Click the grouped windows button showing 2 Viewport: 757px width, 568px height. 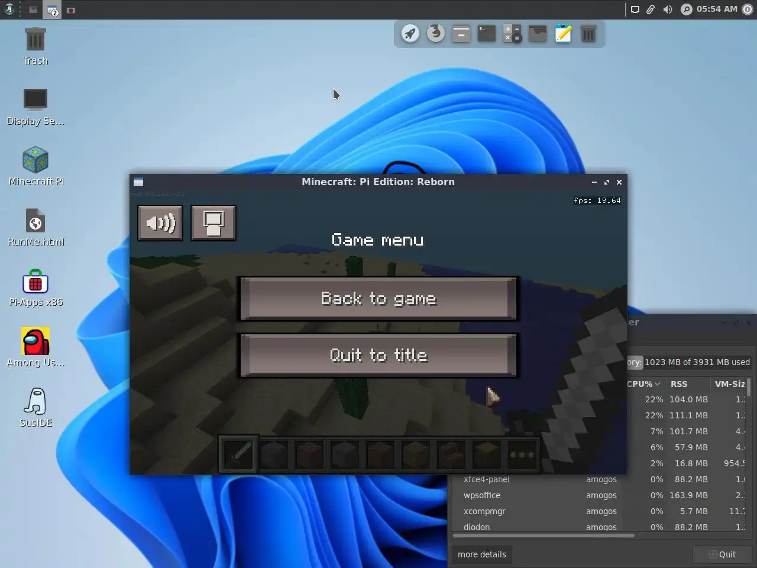pyautogui.click(x=52, y=10)
